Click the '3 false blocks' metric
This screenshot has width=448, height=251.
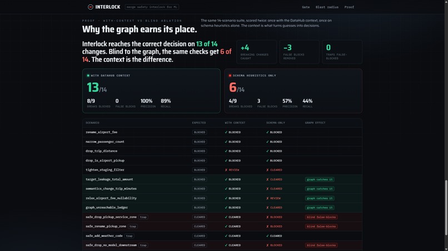tap(267, 103)
